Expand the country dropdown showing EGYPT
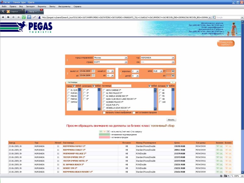 point(110,62)
